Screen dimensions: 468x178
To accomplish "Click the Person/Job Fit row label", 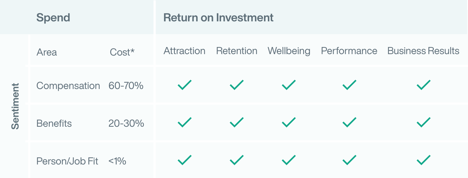I will [67, 161].
